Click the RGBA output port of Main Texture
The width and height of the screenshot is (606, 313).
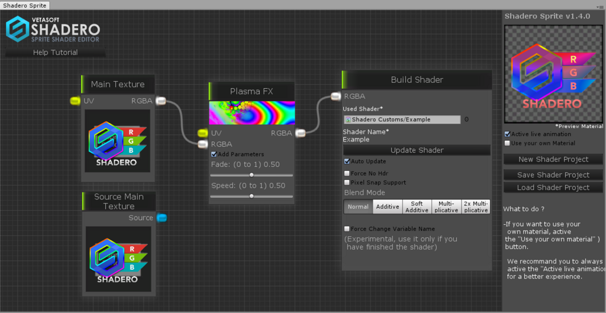coord(162,101)
